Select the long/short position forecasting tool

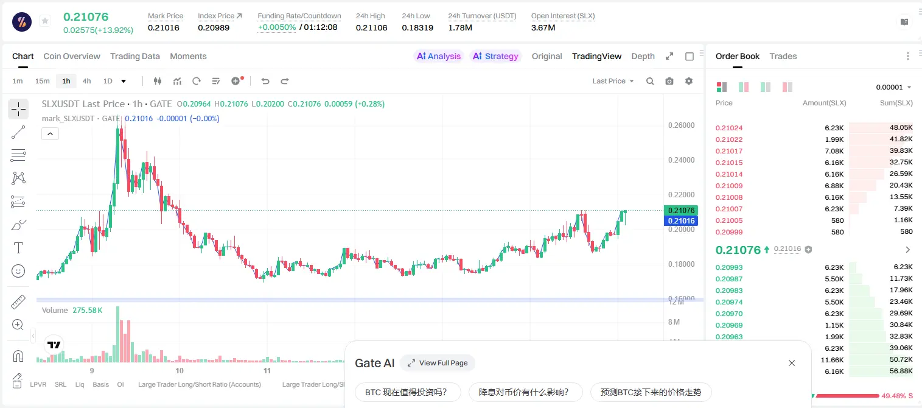[x=18, y=202]
